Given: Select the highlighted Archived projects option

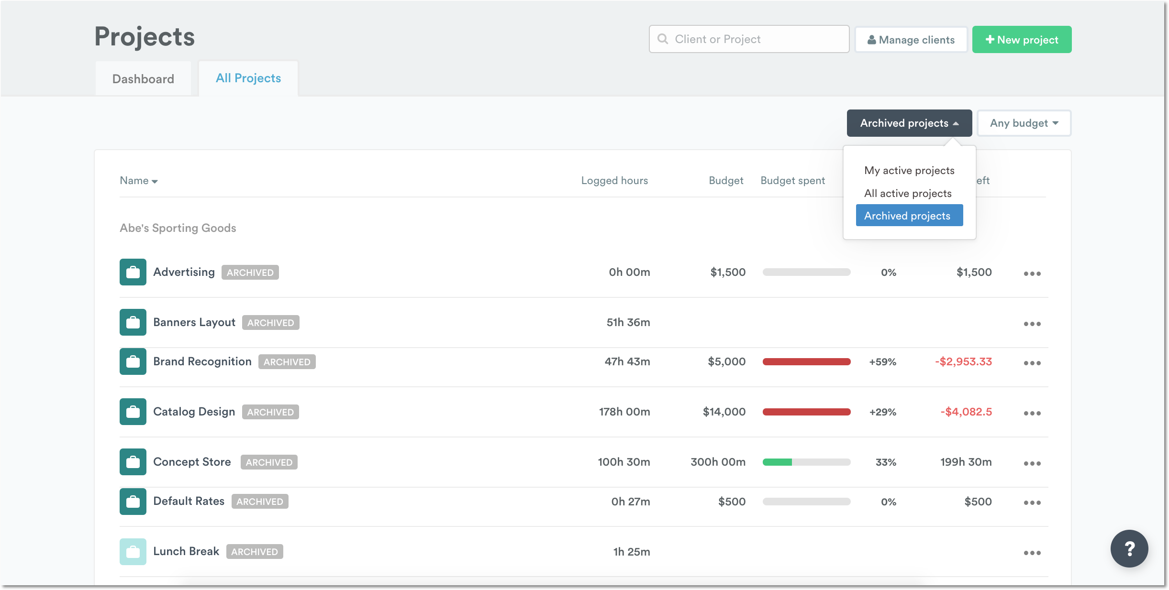Looking at the screenshot, I should [x=909, y=215].
